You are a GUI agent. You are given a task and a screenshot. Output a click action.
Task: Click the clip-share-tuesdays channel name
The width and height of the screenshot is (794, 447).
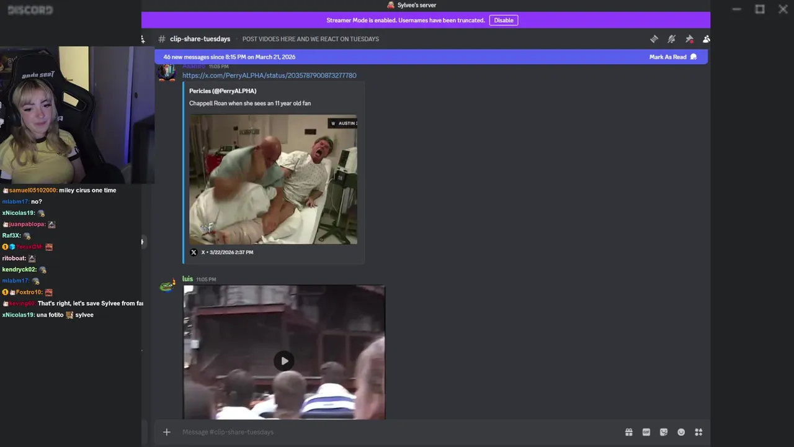pyautogui.click(x=200, y=39)
